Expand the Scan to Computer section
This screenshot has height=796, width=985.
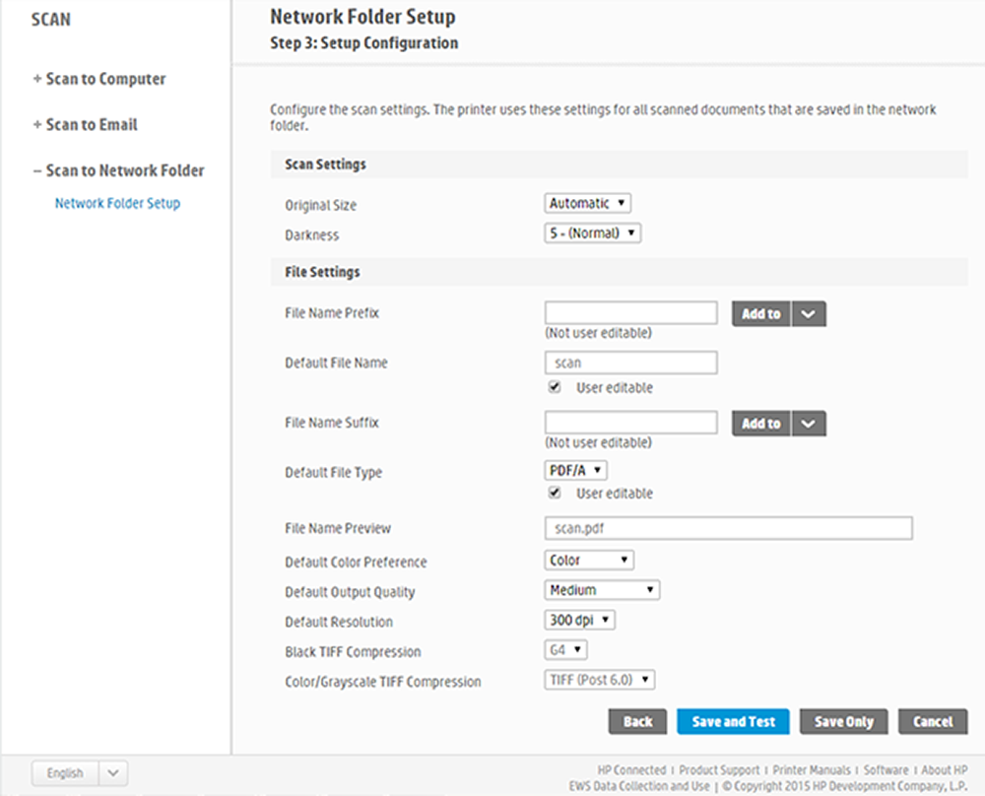(98, 79)
